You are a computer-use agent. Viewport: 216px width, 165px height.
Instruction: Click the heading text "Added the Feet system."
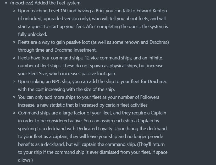coord(58,3)
